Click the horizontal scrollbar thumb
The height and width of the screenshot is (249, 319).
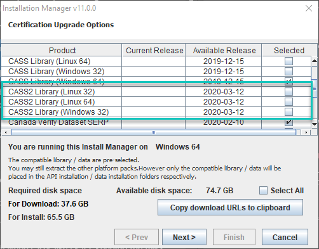pyautogui.click(x=154, y=132)
